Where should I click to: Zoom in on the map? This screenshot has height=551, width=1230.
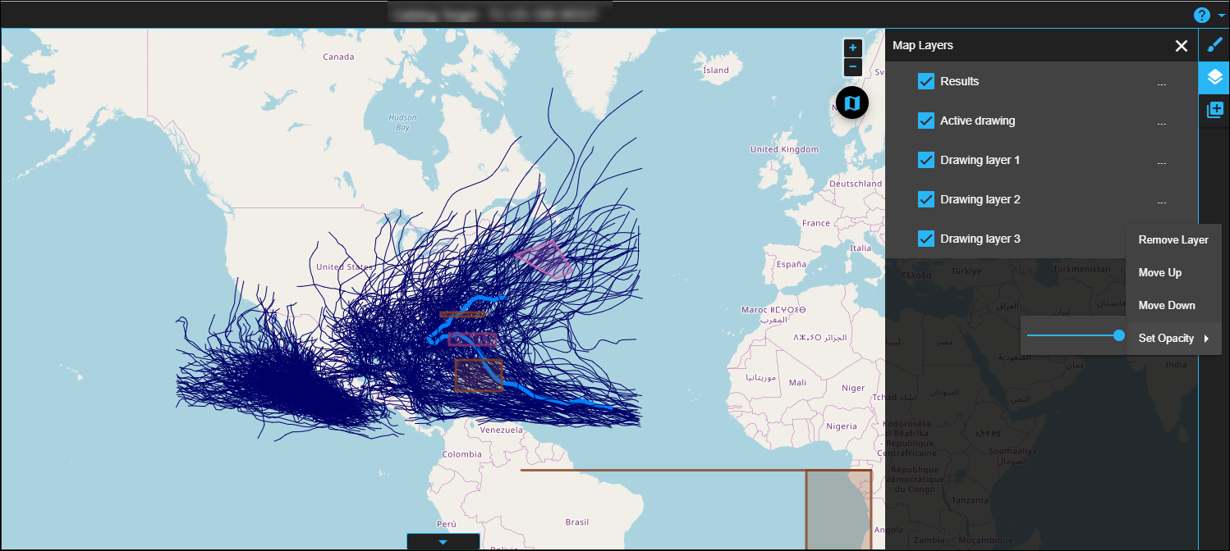(x=852, y=48)
